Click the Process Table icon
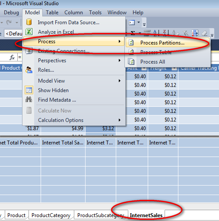Viewport: 219px width, 221px height. 131,52
